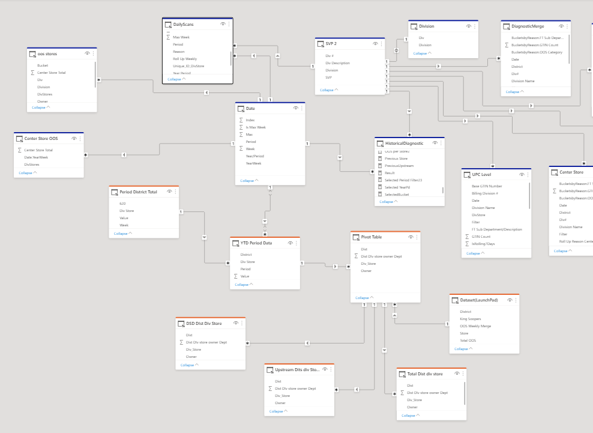Open more options for DailyScans table
Image resolution: width=593 pixels, height=433 pixels.
pos(229,24)
